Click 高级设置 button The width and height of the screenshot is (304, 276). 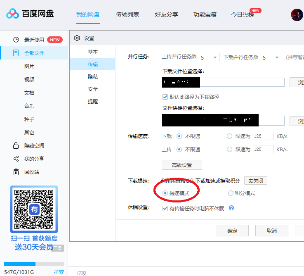pos(182,165)
